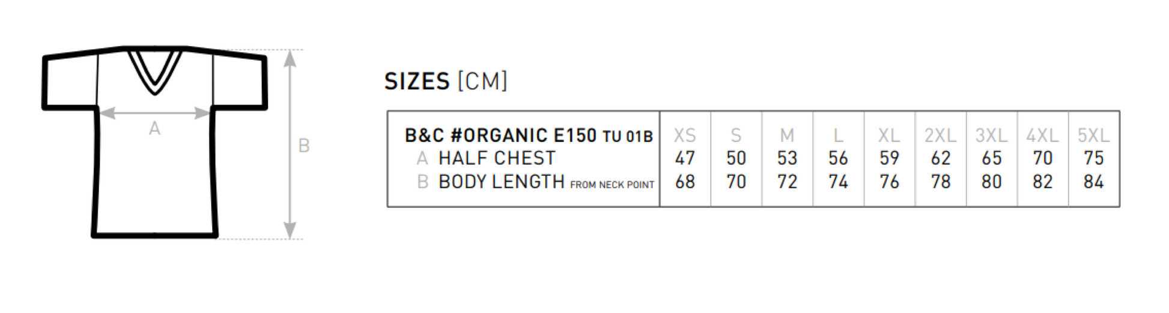Click the XL size column header
1169x313 pixels.
(x=889, y=136)
